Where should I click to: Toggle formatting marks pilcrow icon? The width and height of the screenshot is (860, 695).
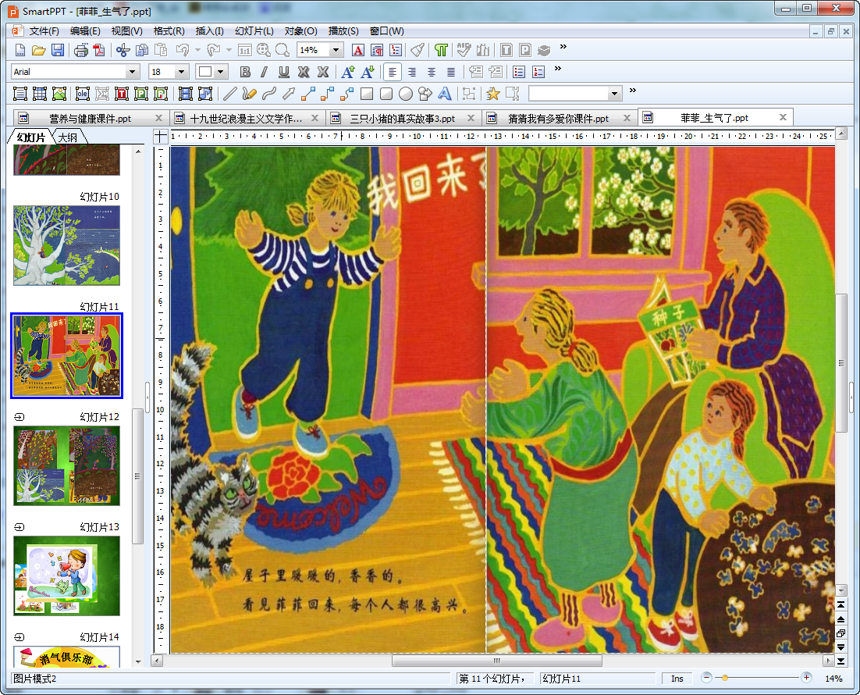point(441,51)
